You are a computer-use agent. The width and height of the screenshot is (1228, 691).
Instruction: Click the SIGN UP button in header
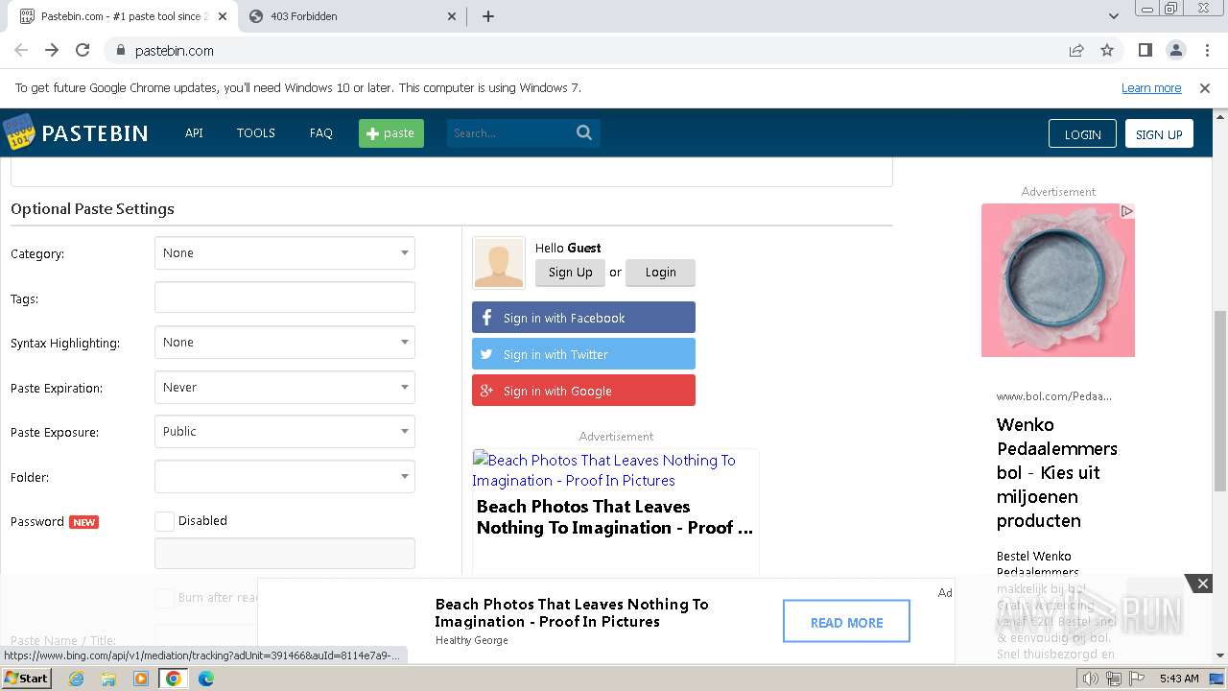tap(1159, 133)
